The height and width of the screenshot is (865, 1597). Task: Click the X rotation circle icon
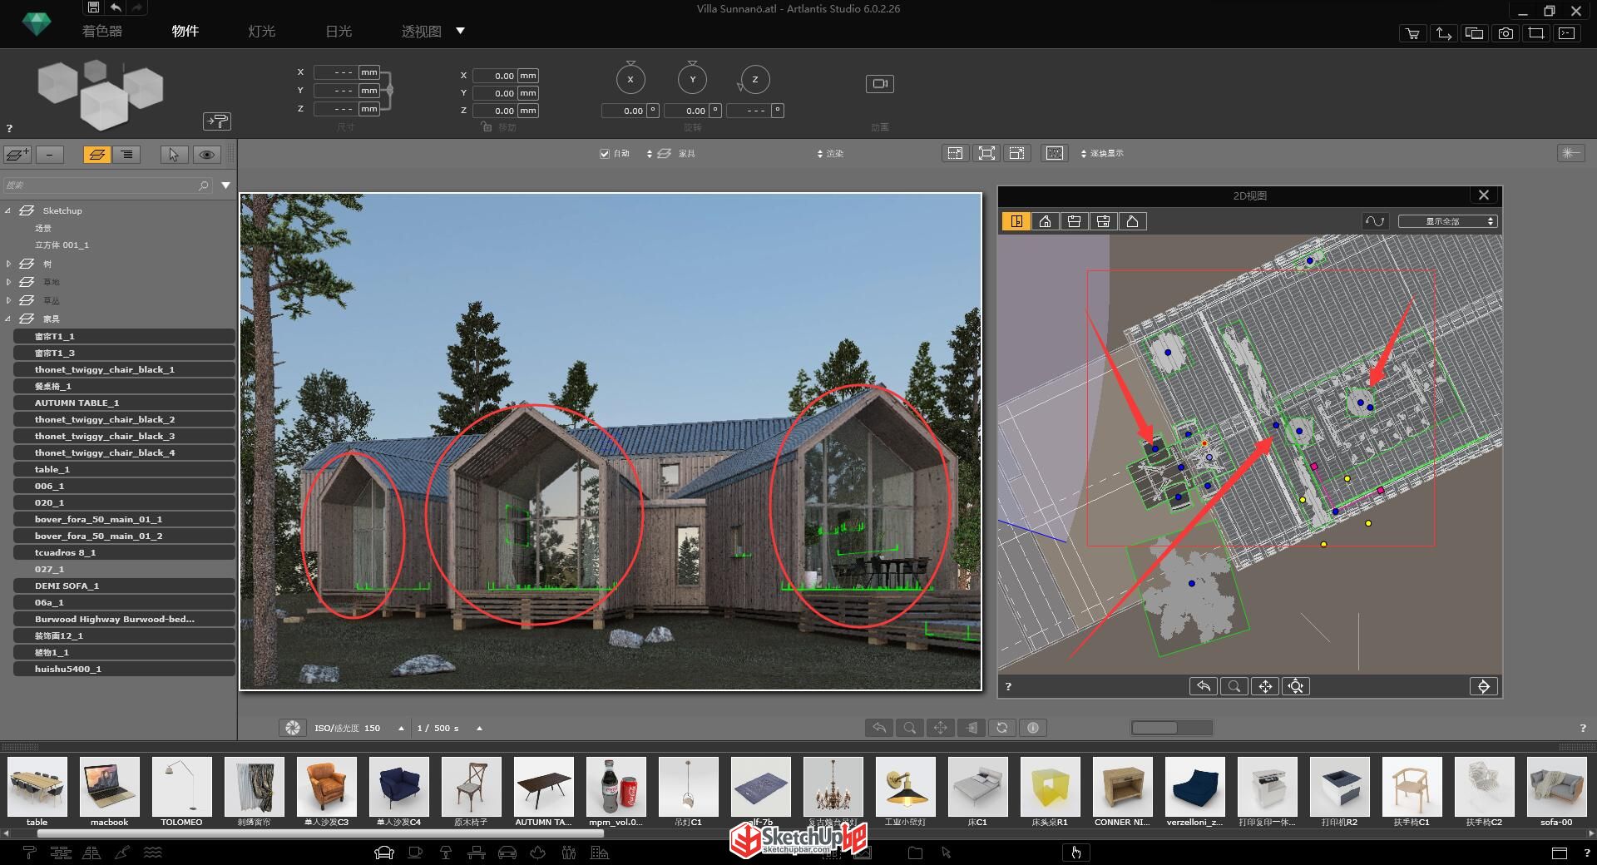[x=630, y=79]
